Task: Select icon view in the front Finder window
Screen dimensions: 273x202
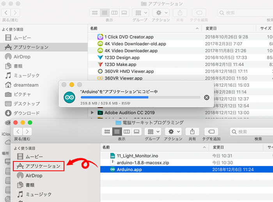Action: pyautogui.click(x=107, y=131)
